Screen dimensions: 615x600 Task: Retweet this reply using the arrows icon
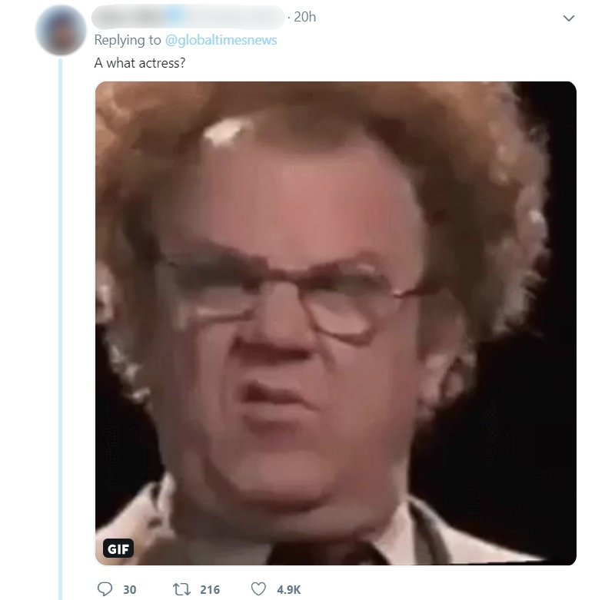(181, 589)
